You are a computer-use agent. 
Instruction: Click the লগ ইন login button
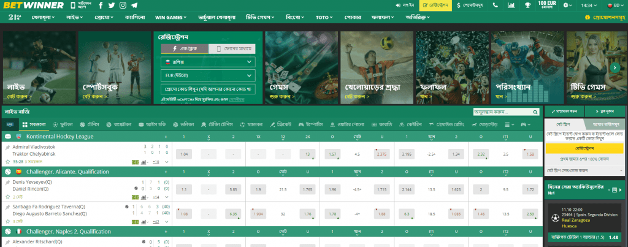[405, 5]
